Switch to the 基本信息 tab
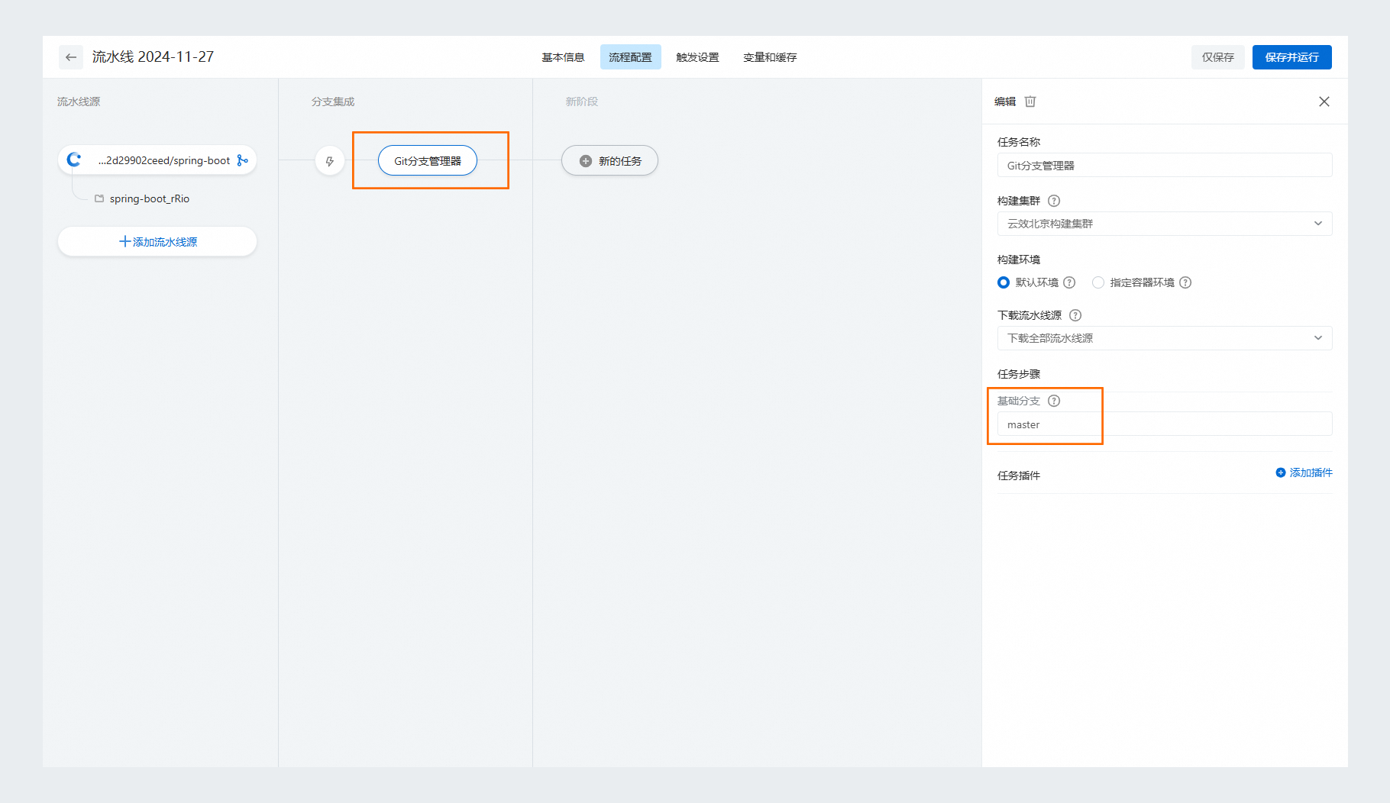Image resolution: width=1390 pixels, height=803 pixels. [563, 57]
